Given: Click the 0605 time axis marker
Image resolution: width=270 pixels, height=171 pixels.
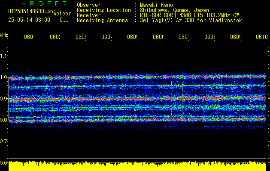Looking at the screenshot, I should (132, 37).
